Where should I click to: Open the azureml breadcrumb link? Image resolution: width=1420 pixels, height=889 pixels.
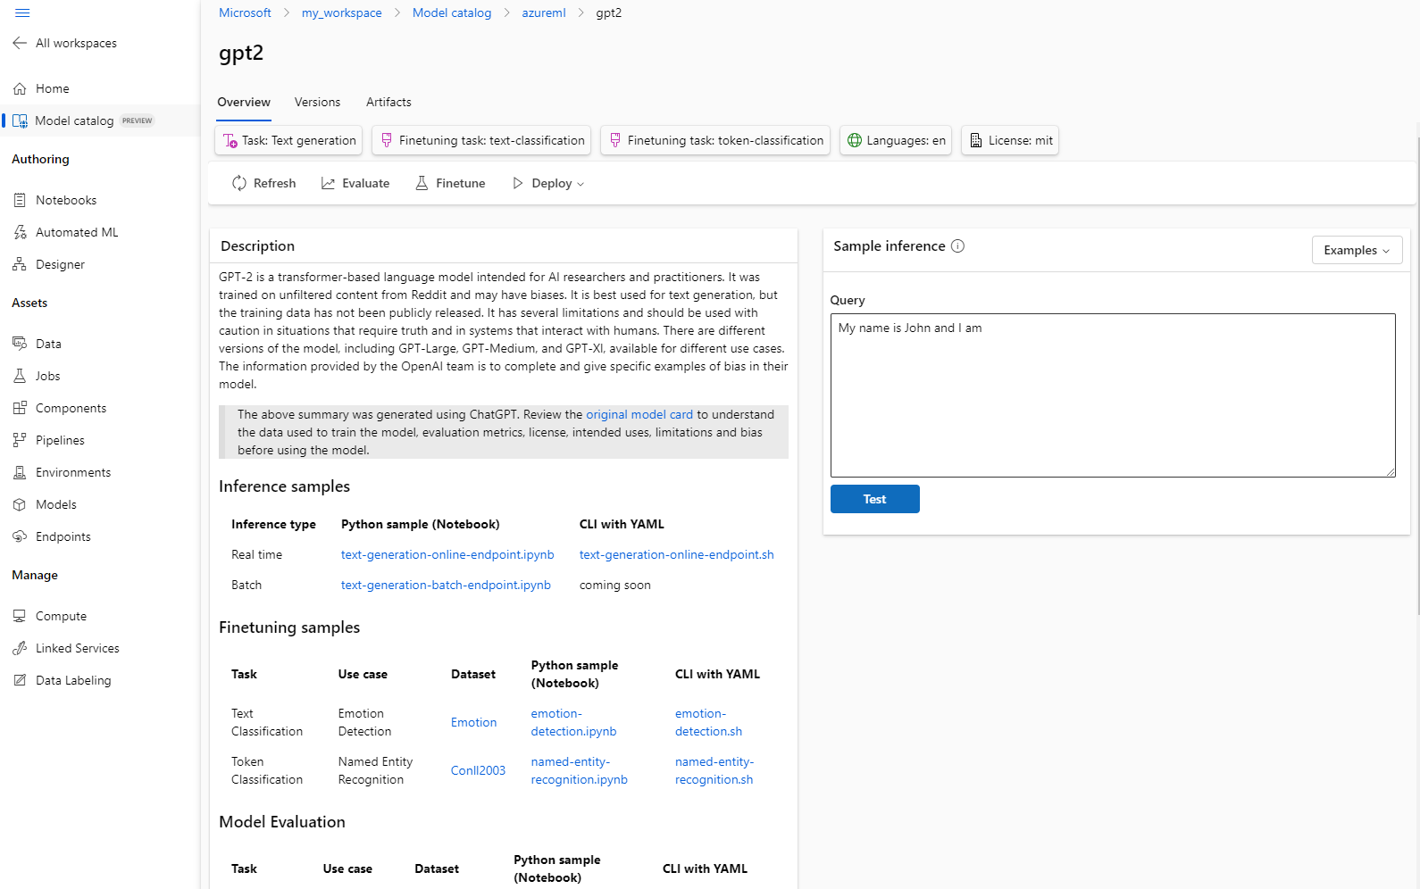click(x=544, y=12)
